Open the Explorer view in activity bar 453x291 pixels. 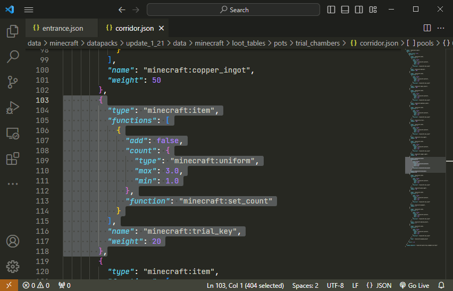coord(13,31)
